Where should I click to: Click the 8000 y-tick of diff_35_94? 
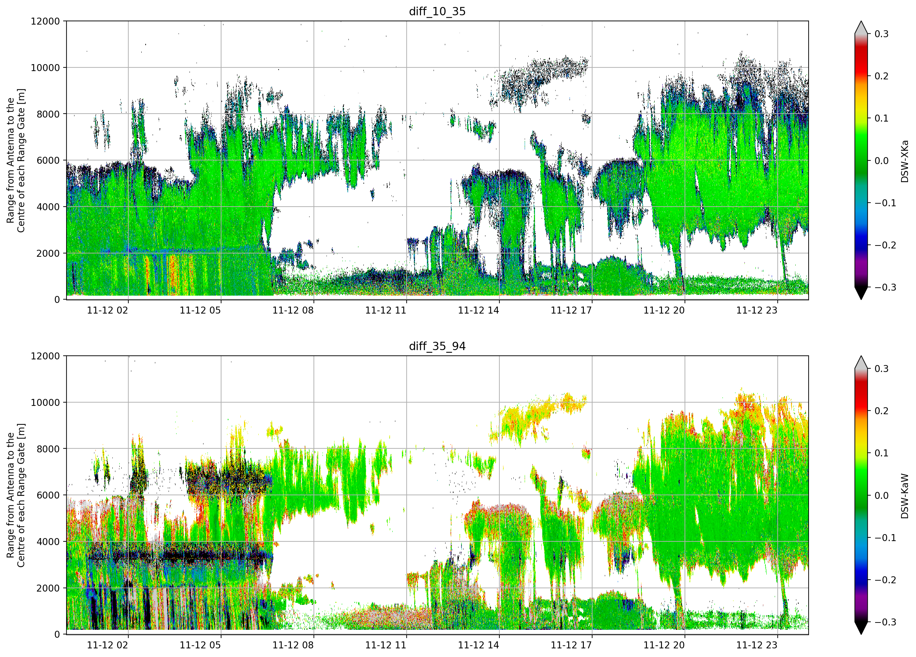click(48, 449)
